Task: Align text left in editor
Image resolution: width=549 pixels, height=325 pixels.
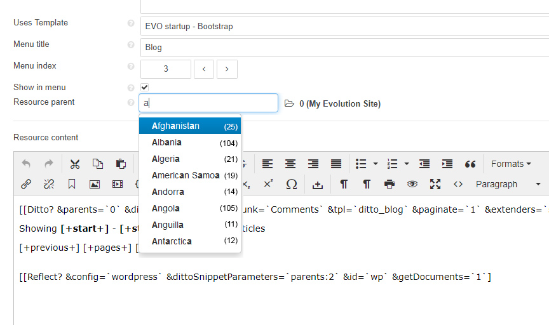Action: (268, 164)
